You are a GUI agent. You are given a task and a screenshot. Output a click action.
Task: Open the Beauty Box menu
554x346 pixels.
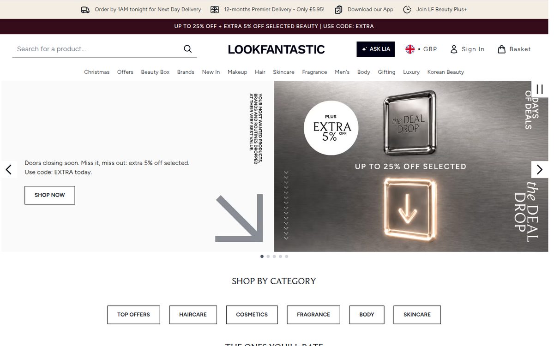(x=155, y=72)
